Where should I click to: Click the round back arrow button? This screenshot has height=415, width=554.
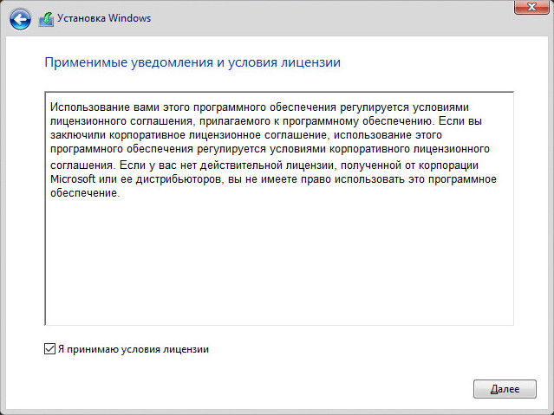pyautogui.click(x=21, y=16)
